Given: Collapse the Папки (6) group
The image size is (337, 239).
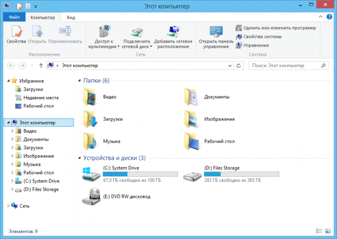Looking at the screenshot, I should [x=79, y=80].
